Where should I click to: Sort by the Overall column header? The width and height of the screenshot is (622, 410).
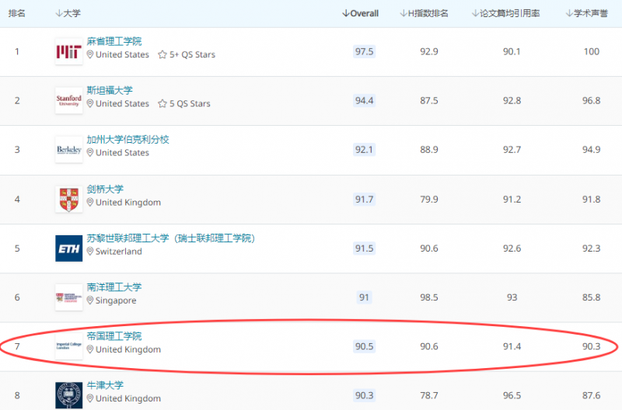click(x=360, y=13)
